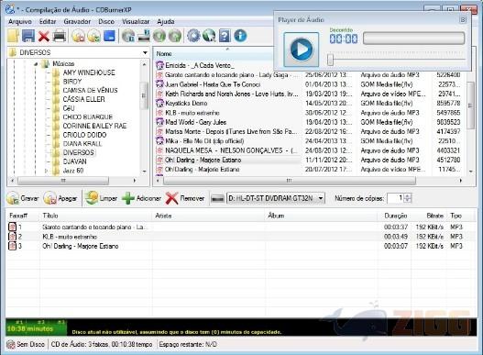The height and width of the screenshot is (355, 483).
Task: Click the Limpar clear button
Action: click(102, 198)
